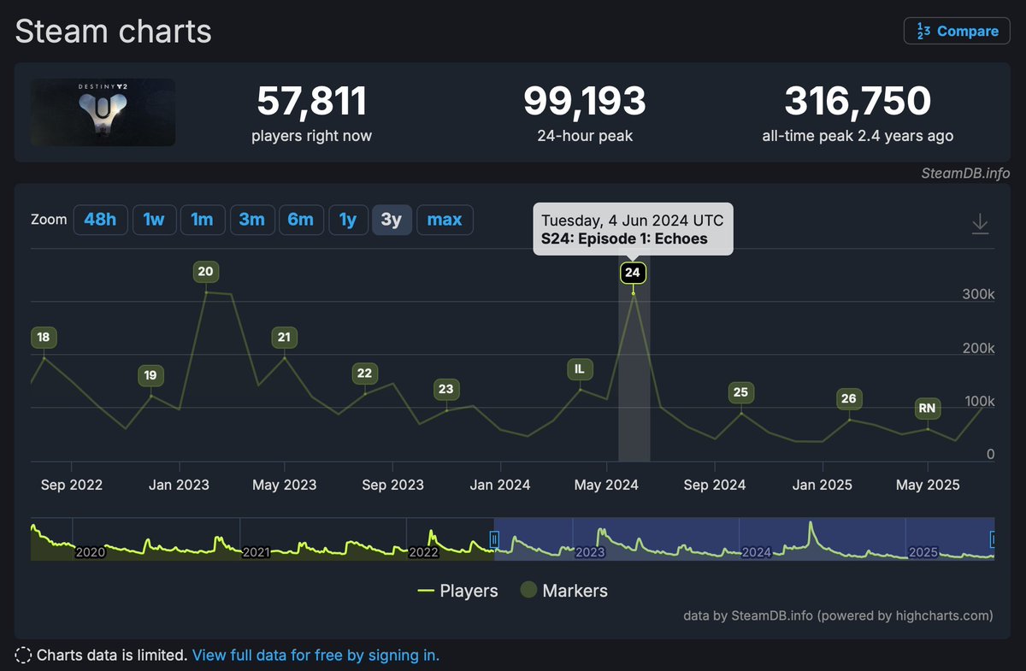Click marker 25 on the chart
This screenshot has height=671, width=1026.
click(740, 393)
